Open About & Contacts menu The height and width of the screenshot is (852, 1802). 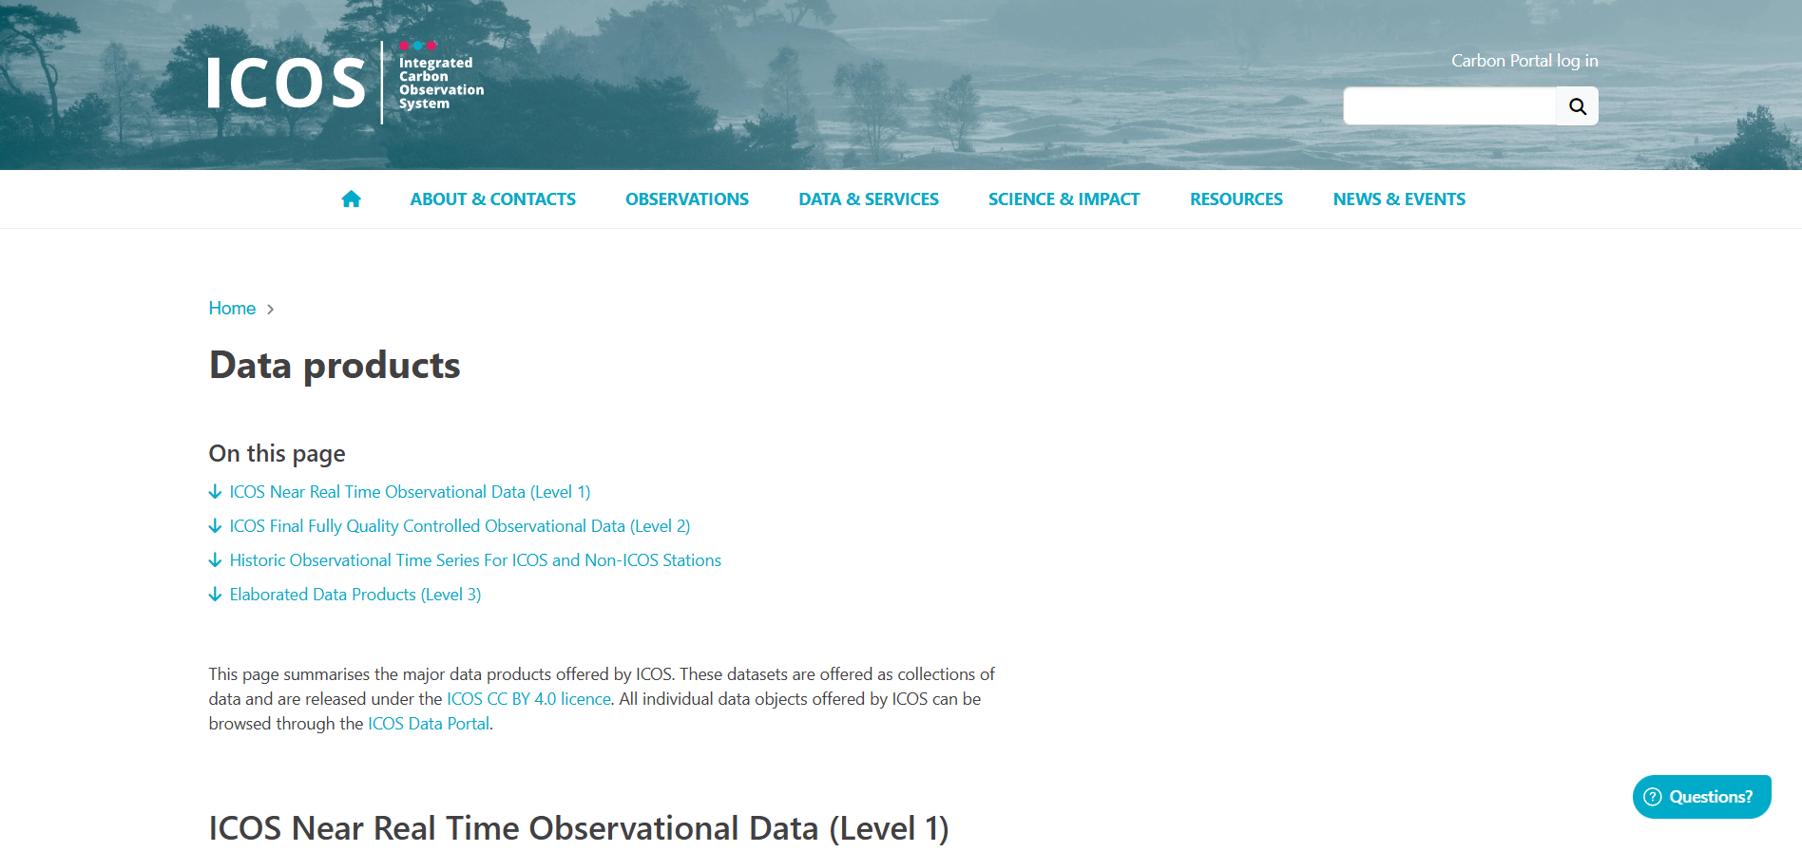[x=493, y=199]
